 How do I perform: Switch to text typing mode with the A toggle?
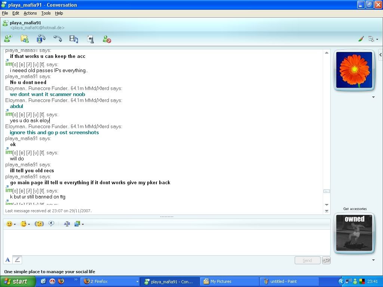[7, 260]
